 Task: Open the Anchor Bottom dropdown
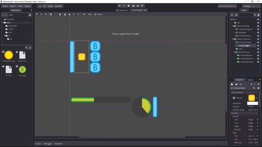pyautogui.click(x=253, y=129)
